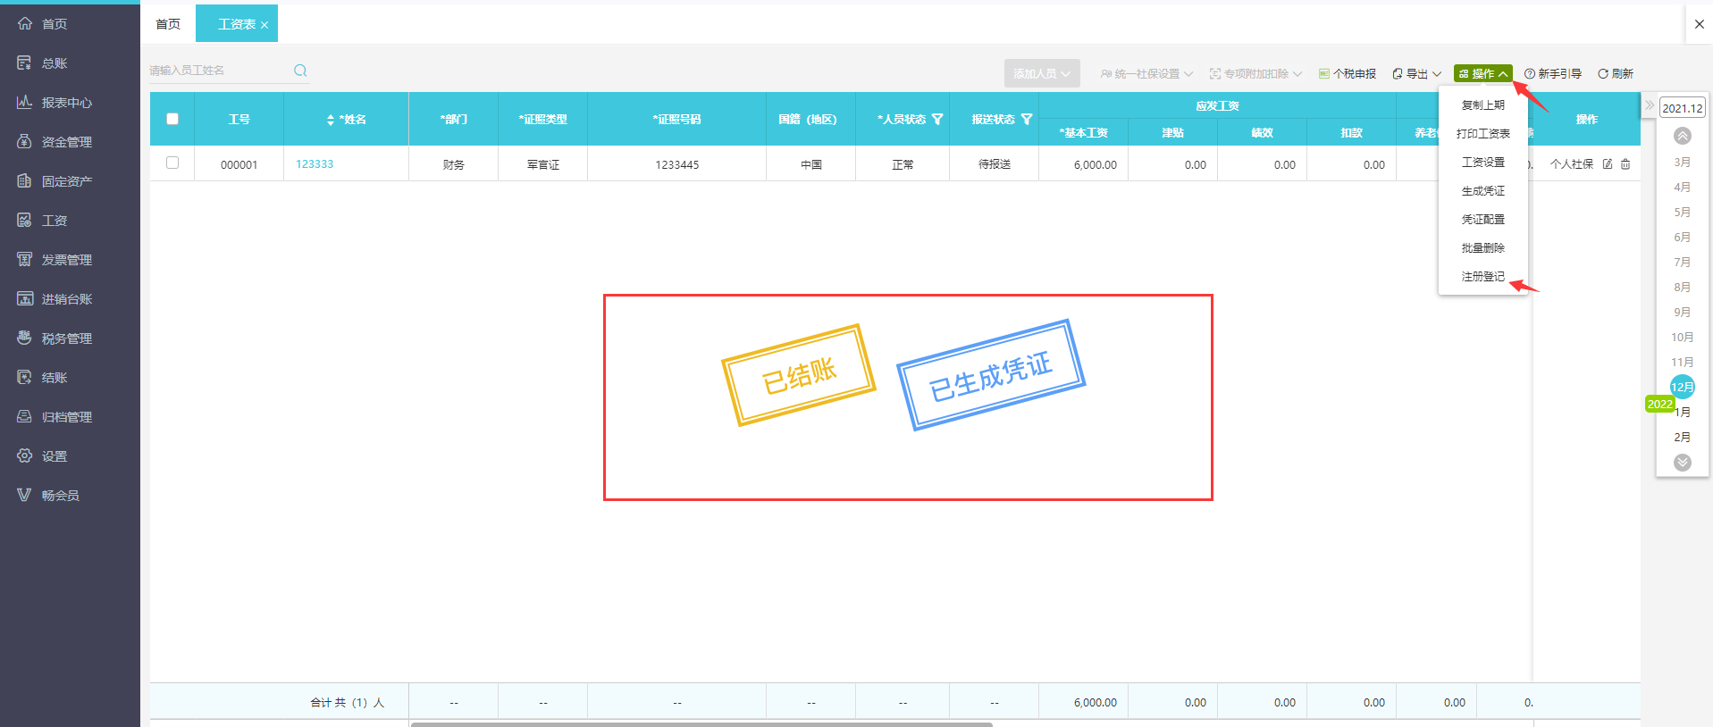Image resolution: width=1713 pixels, height=727 pixels.
Task: Collapse month panel with double chevron
Action: (1649, 105)
